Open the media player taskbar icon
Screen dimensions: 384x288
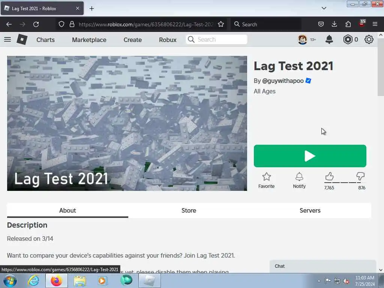(103, 281)
